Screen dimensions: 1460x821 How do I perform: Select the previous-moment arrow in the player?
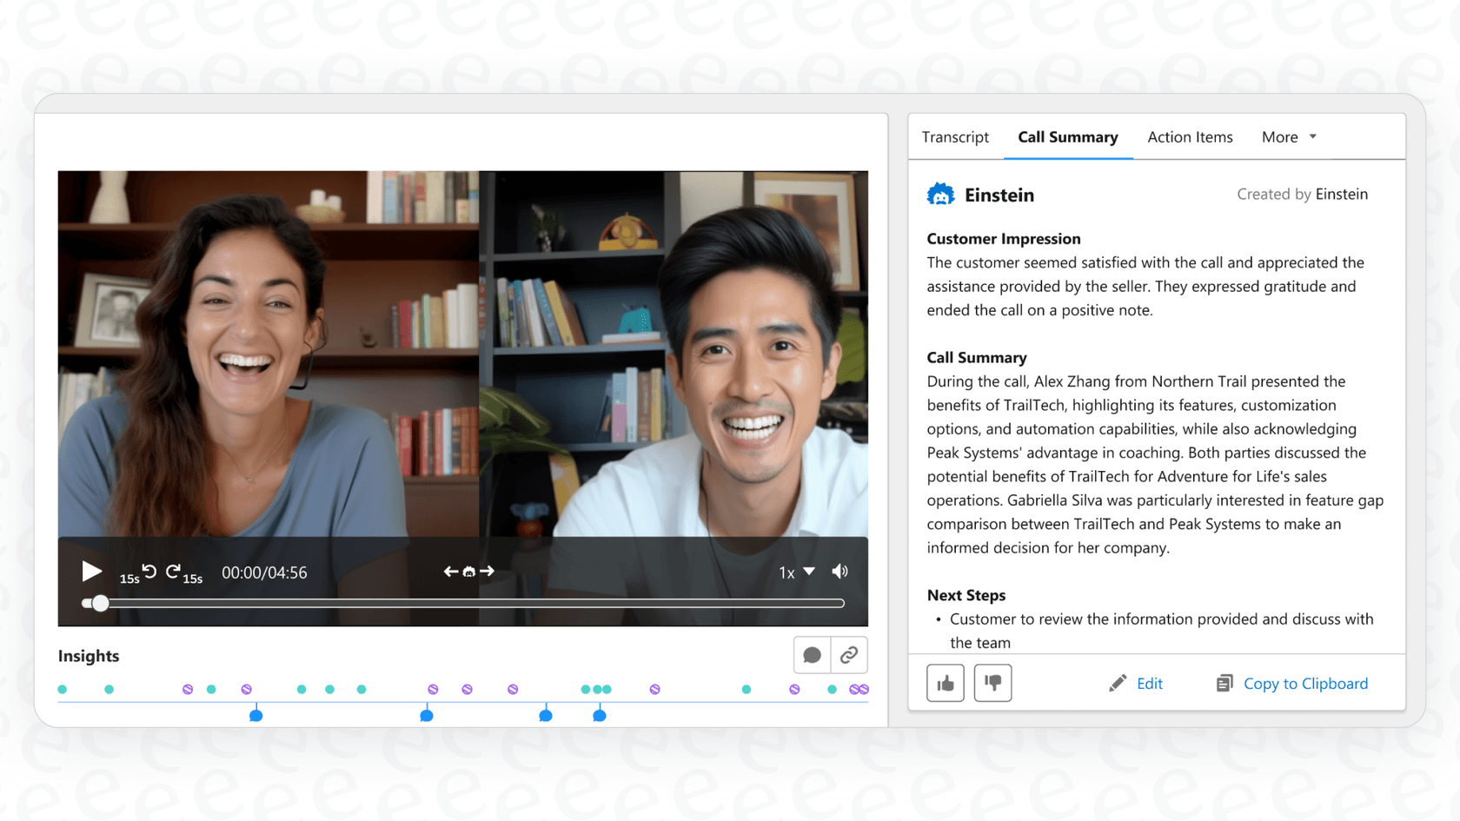coord(451,571)
